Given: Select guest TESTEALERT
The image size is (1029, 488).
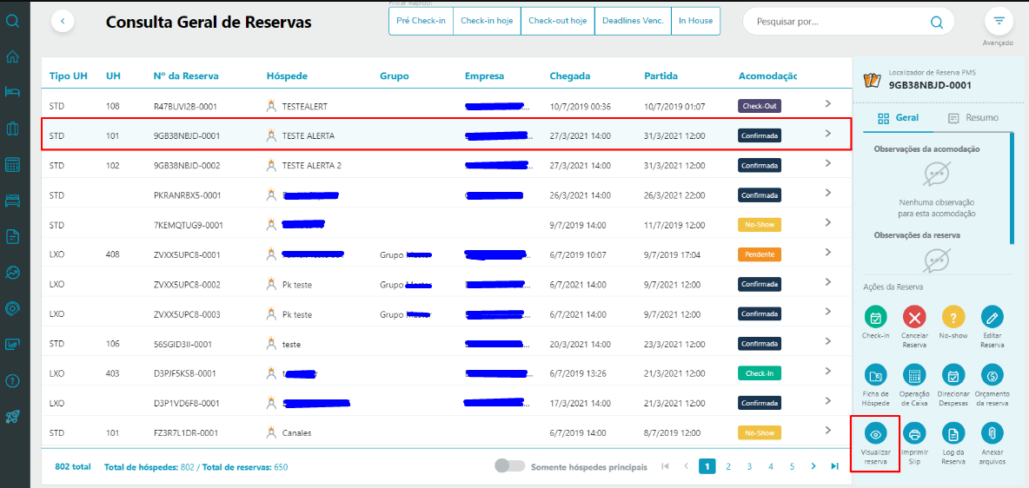Looking at the screenshot, I should (304, 106).
